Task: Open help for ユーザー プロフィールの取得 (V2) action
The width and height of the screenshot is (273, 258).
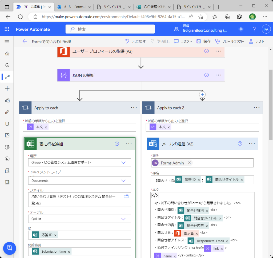Action: (x=207, y=51)
